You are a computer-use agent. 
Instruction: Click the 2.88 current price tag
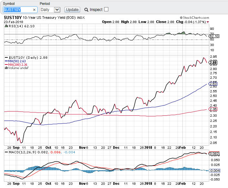(x=213, y=62)
